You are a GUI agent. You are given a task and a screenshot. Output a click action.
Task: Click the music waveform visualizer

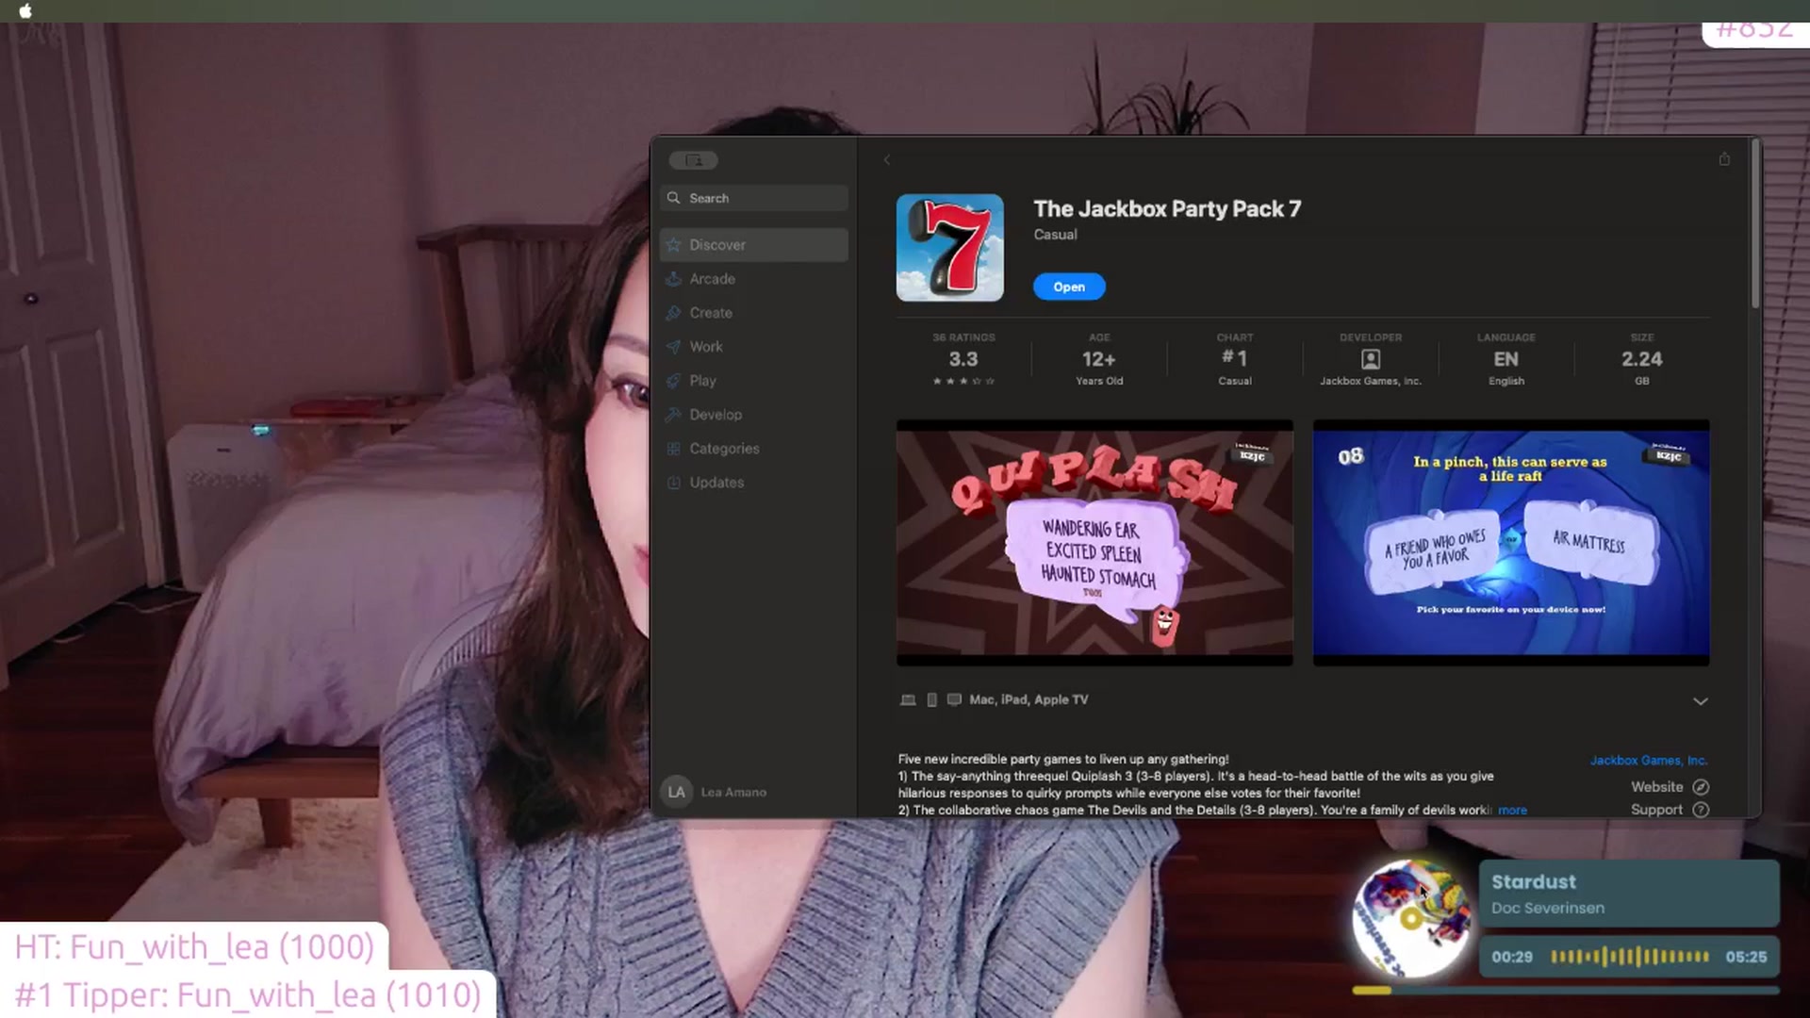(1630, 957)
